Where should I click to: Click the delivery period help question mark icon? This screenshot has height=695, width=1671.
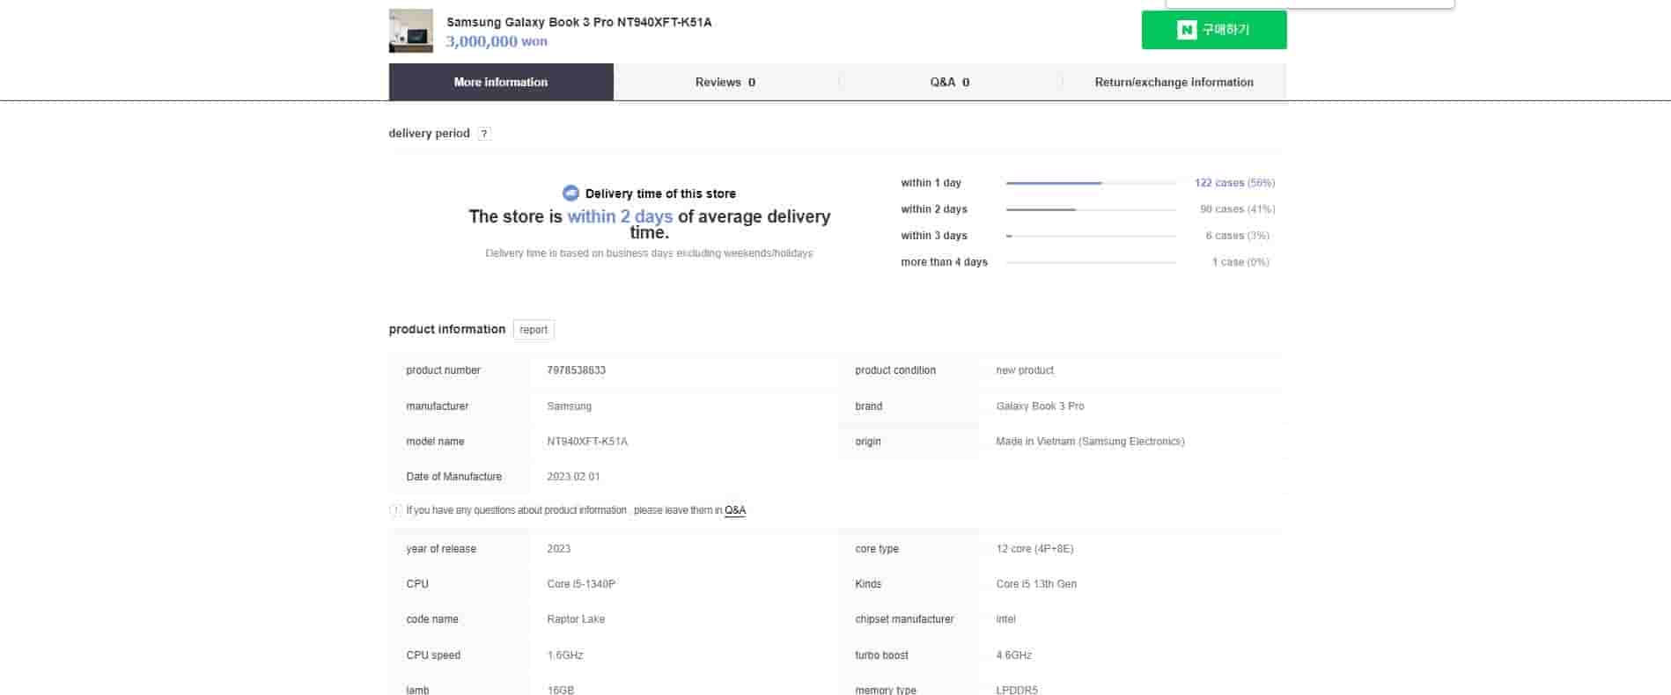(x=483, y=134)
